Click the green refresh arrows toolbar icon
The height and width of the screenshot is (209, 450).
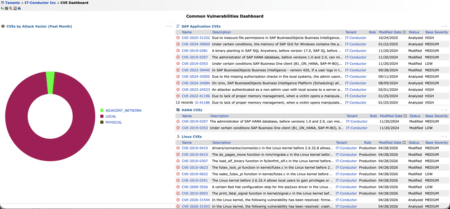pyautogui.click(x=2, y=8)
